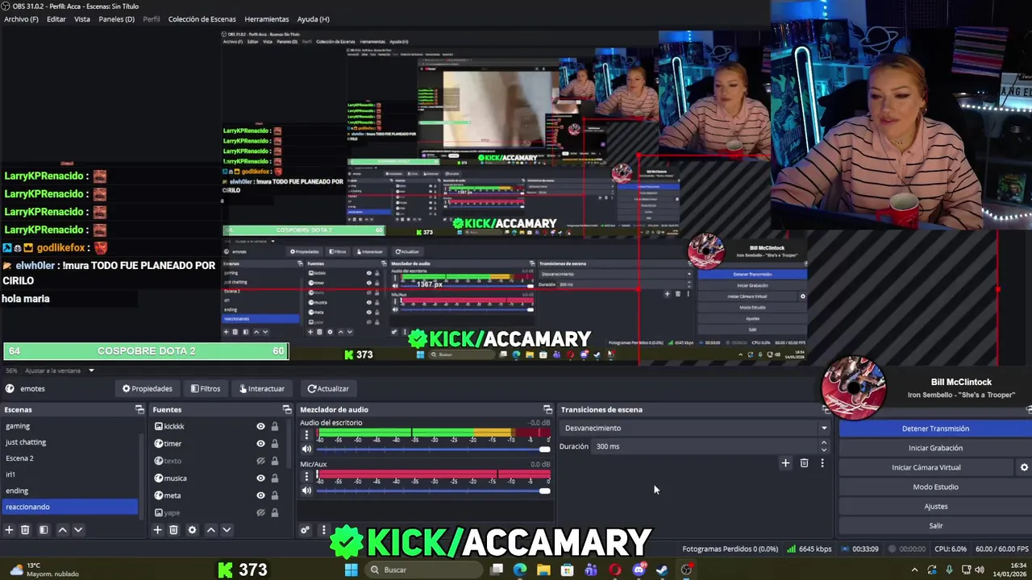Image resolution: width=1032 pixels, height=580 pixels.
Task: Adjust Mic/Aux volume slider
Action: pyautogui.click(x=433, y=491)
